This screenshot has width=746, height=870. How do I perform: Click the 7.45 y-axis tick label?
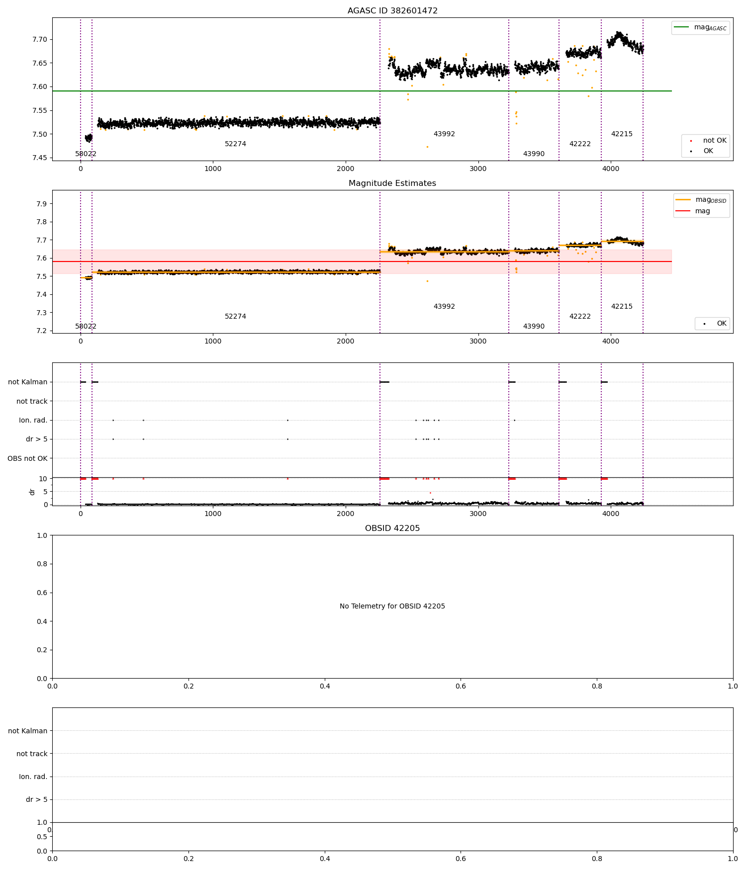click(x=40, y=158)
